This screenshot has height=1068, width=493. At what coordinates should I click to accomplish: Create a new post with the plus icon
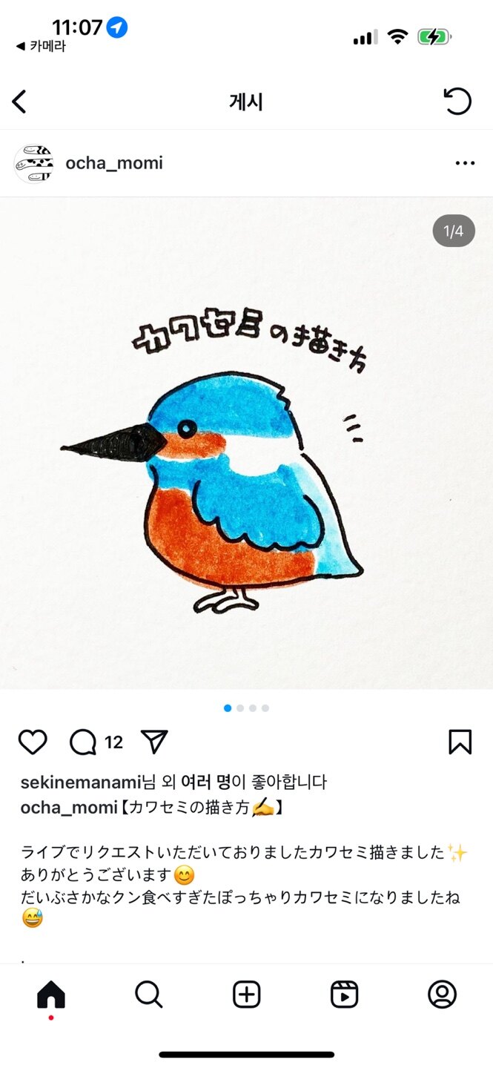(x=247, y=995)
